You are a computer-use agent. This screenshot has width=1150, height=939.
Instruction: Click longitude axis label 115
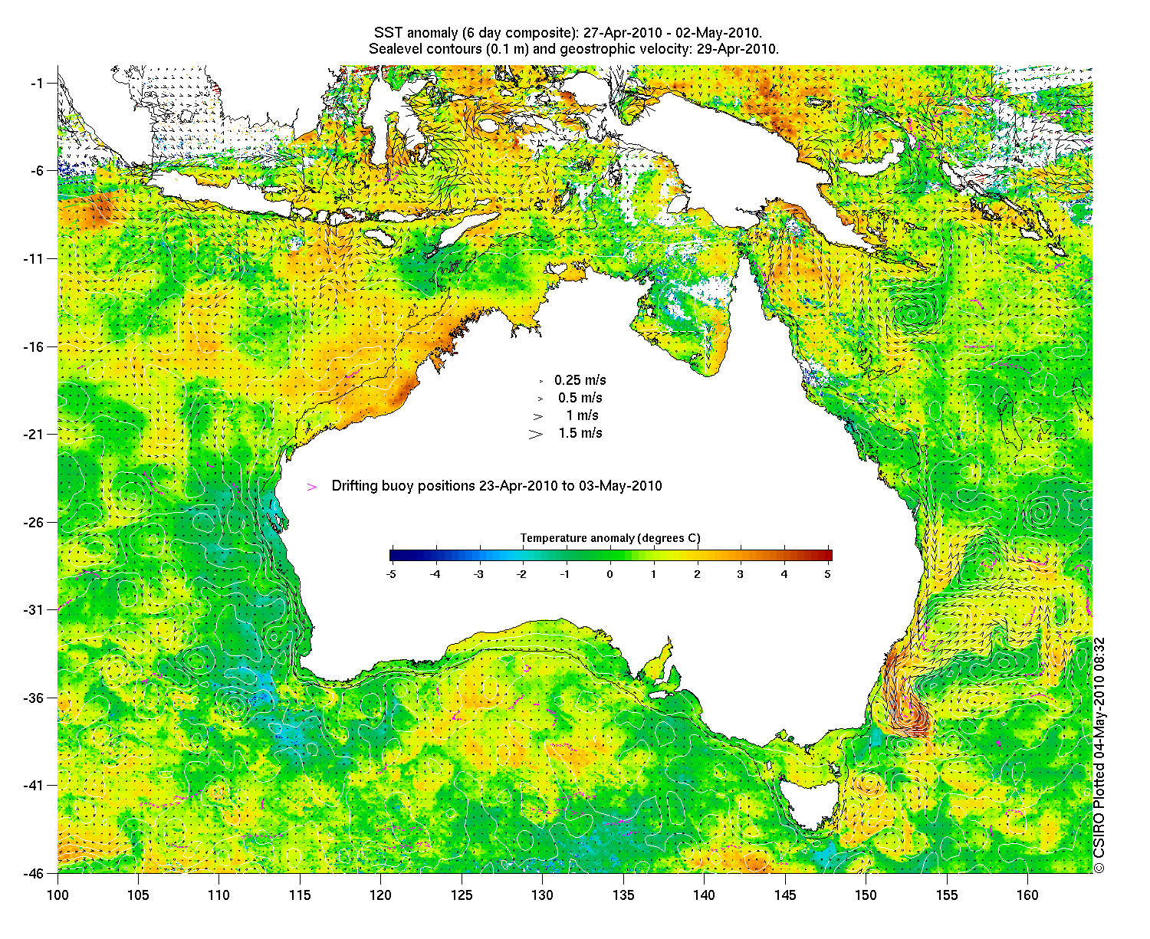coord(300,895)
